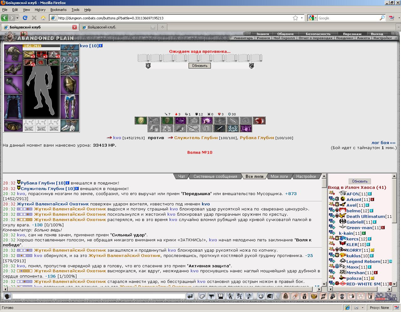The image size is (401, 312).
Task: Click the equipped golden shield slot
Action: [70, 85]
